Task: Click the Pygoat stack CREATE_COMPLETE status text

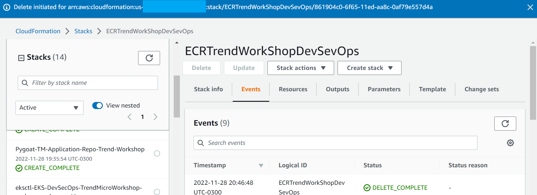Action: pos(52,168)
